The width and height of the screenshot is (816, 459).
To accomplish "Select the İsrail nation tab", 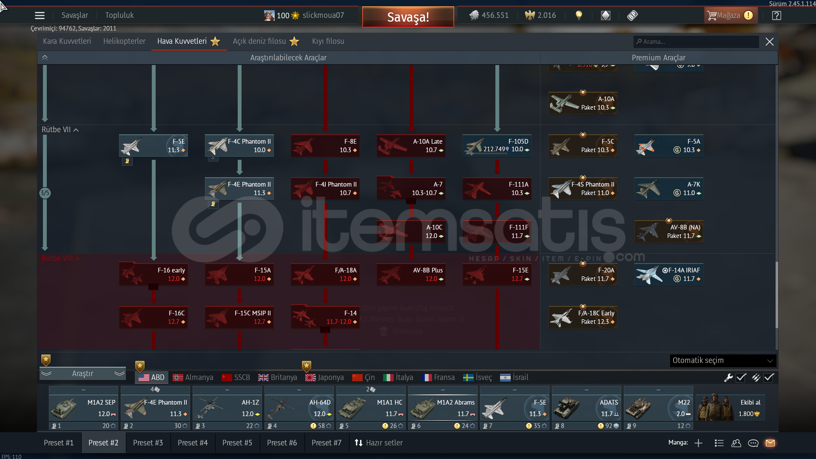I will (514, 377).
